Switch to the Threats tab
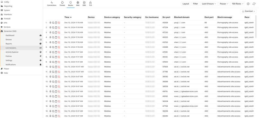The image size is (259, 118). pyautogui.click(x=62, y=4)
